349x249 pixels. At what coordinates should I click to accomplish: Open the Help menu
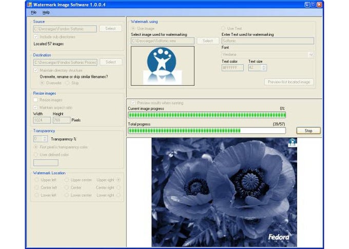pyautogui.click(x=46, y=12)
